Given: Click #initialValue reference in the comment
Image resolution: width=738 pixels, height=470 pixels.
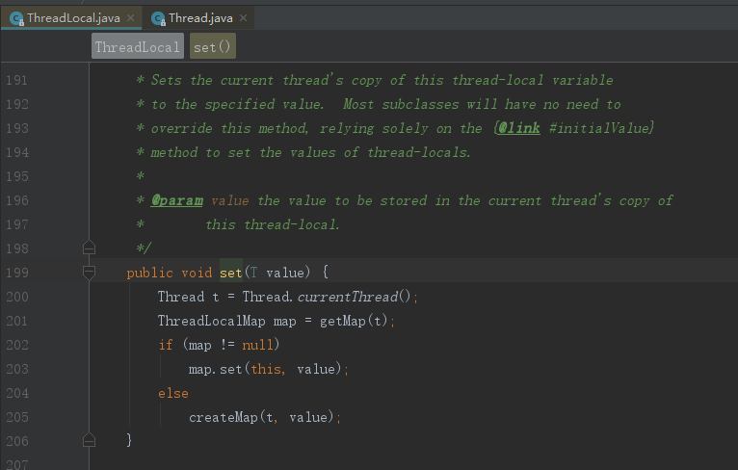Looking at the screenshot, I should click(601, 128).
